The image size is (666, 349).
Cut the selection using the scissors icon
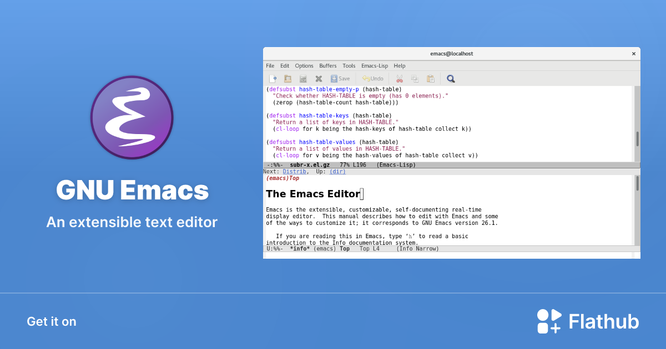tap(399, 78)
